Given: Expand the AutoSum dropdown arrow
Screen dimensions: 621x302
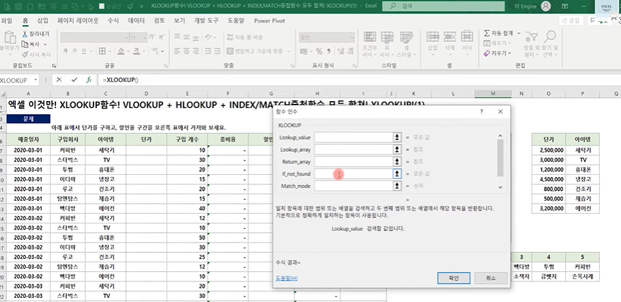Looking at the screenshot, I should point(519,33).
